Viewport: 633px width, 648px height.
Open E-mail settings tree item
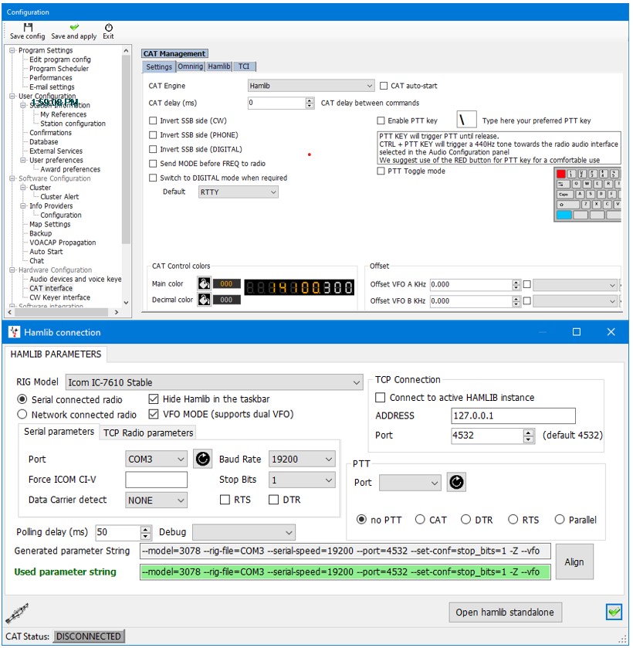[52, 87]
